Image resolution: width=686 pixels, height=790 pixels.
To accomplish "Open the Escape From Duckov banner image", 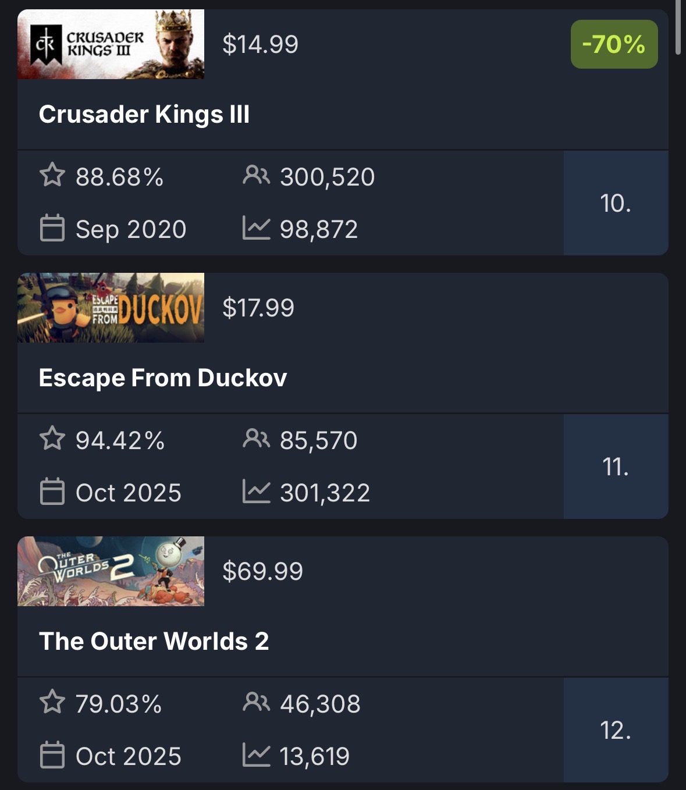I will 111,308.
